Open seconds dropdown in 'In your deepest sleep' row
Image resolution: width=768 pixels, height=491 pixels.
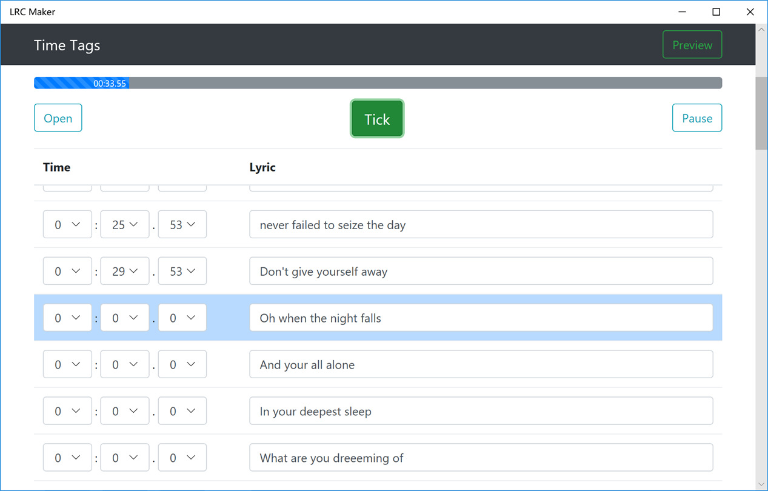click(x=125, y=411)
